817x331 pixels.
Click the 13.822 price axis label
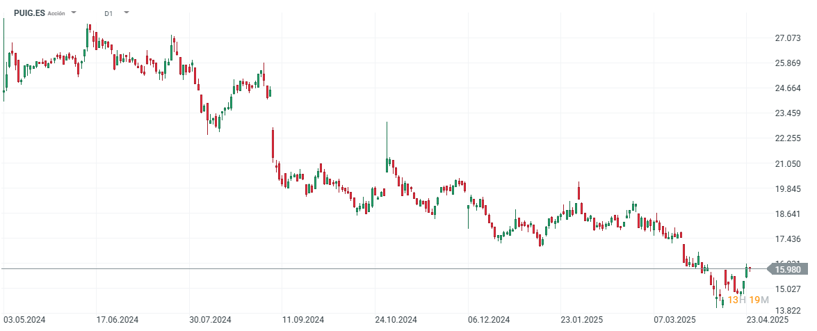pyautogui.click(x=788, y=310)
